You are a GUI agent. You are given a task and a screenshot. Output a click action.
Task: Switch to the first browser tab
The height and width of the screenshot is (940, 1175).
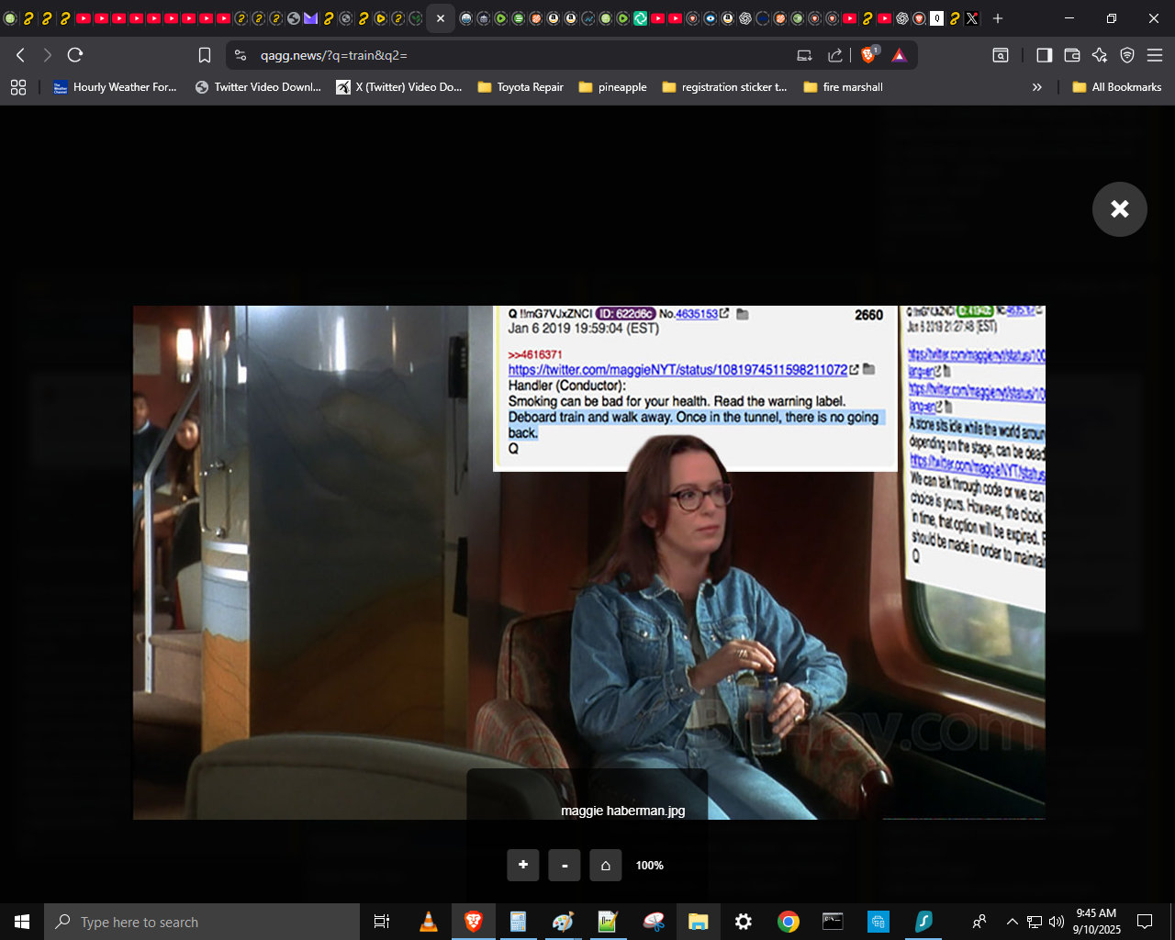point(11,18)
